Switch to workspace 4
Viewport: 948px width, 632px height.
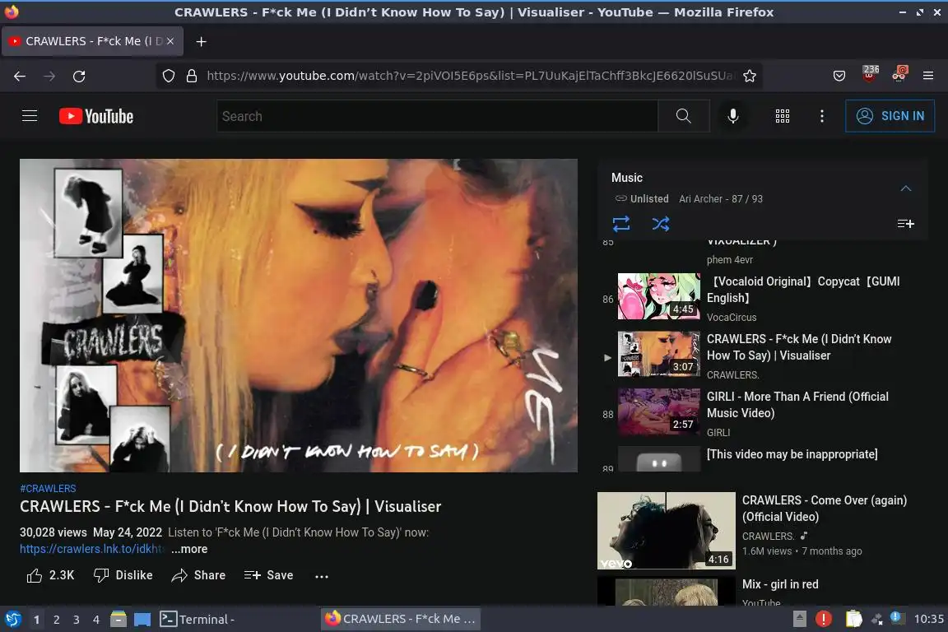[96, 620]
